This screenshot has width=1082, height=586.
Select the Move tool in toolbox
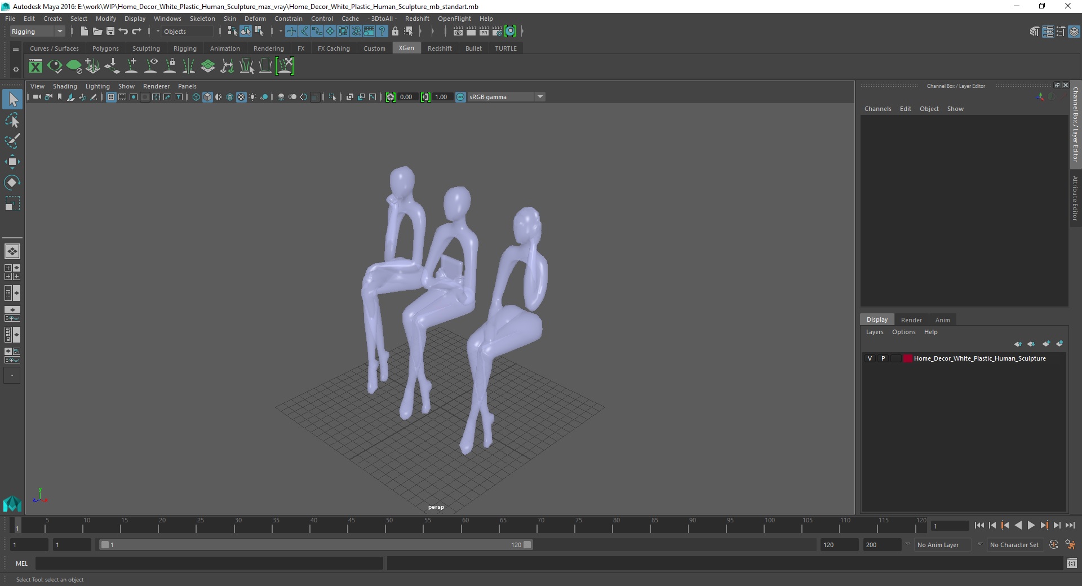(12, 162)
